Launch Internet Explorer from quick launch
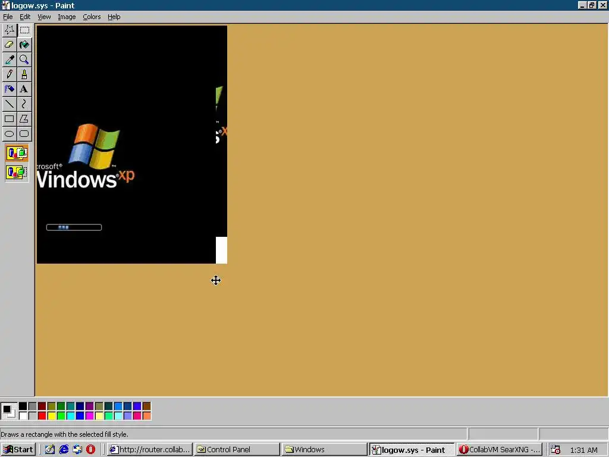 [x=64, y=450]
